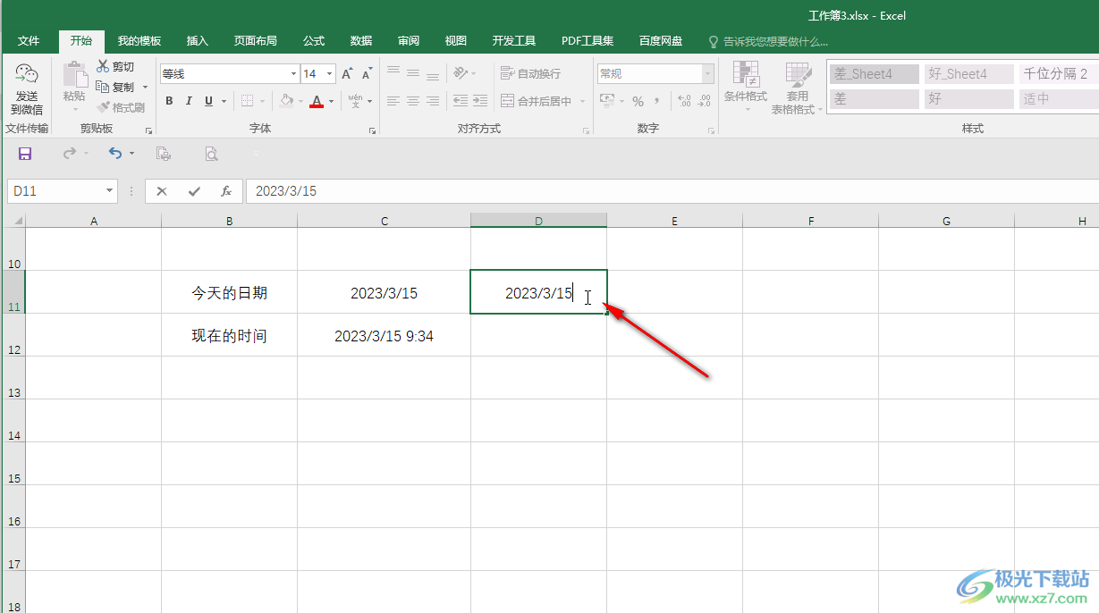
Task: Click the Copy icon in the clipboard group
Action: coord(103,87)
